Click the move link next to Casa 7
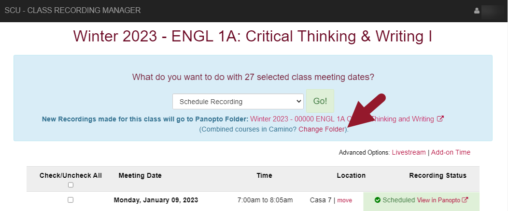This screenshot has width=508, height=211. coord(345,200)
